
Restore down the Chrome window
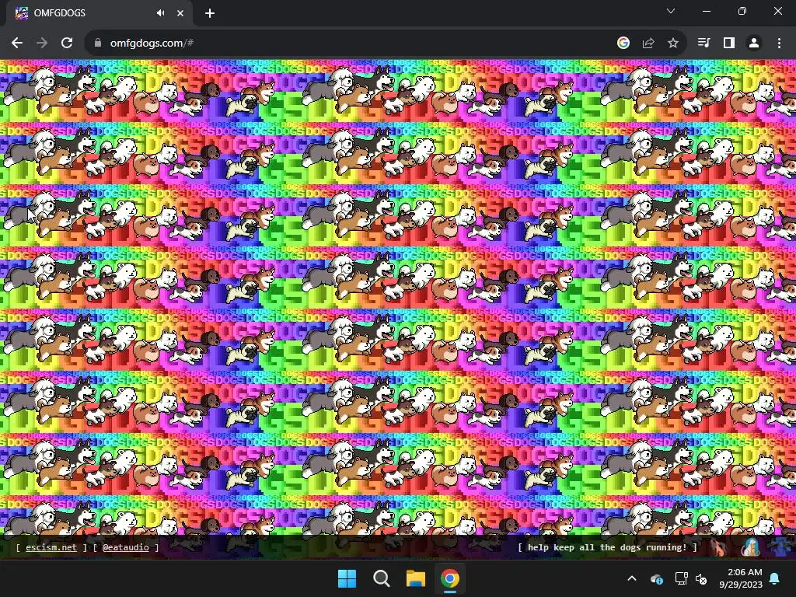[x=742, y=11]
